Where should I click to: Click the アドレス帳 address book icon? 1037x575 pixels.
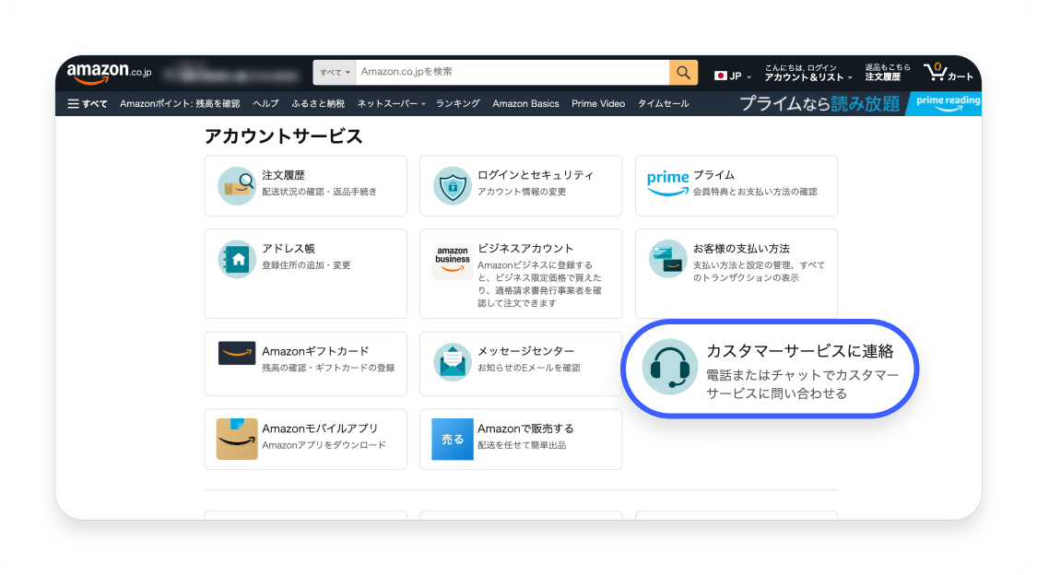237,259
